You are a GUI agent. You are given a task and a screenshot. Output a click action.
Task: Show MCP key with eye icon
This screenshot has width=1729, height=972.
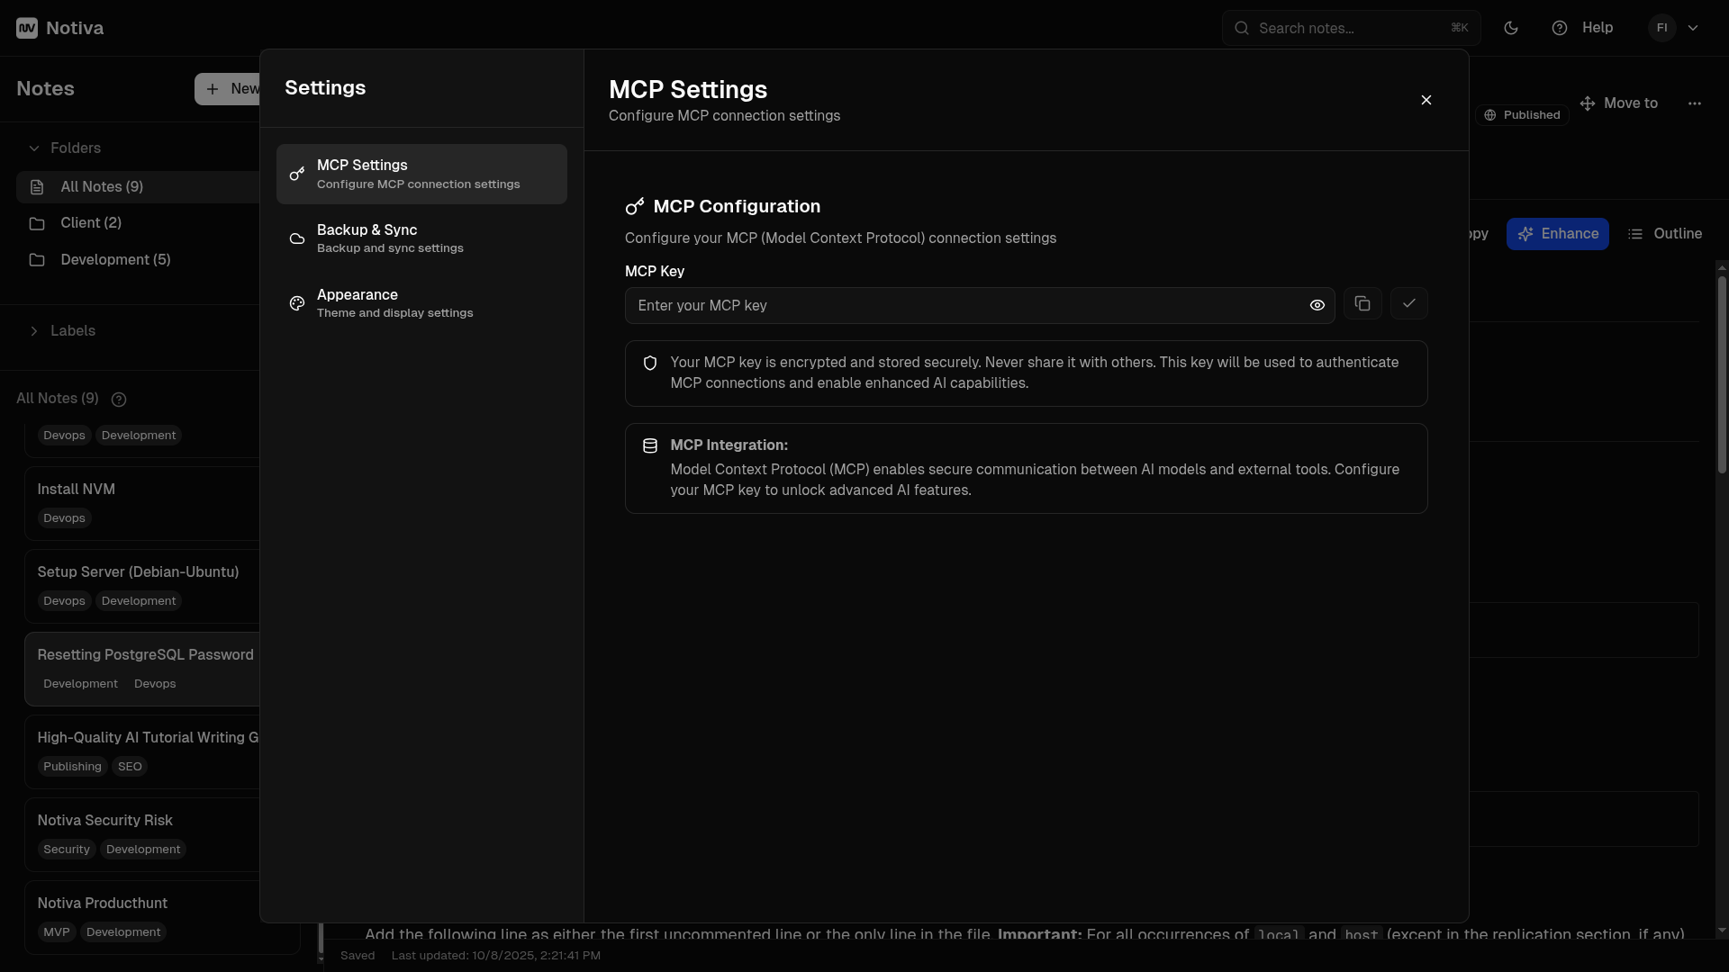pos(1317,306)
